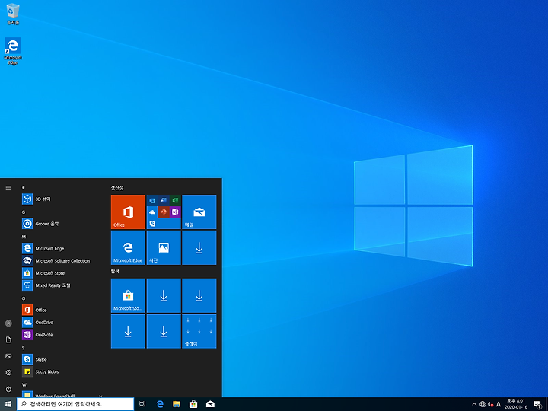This screenshot has width=548, height=411.
Task: Open Task View on taskbar
Action: 142,404
